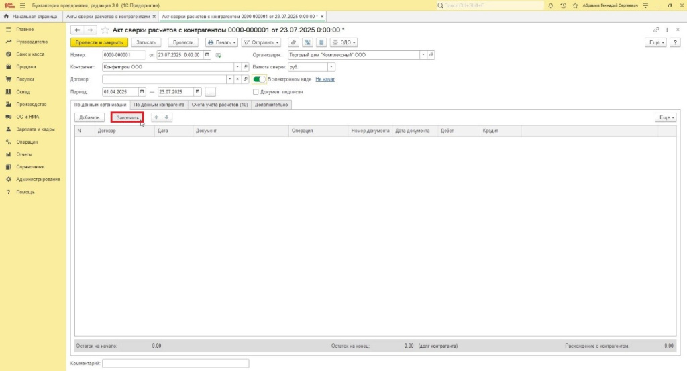
Task: Toggle the 'В электронном виде' switch
Action: (260, 79)
